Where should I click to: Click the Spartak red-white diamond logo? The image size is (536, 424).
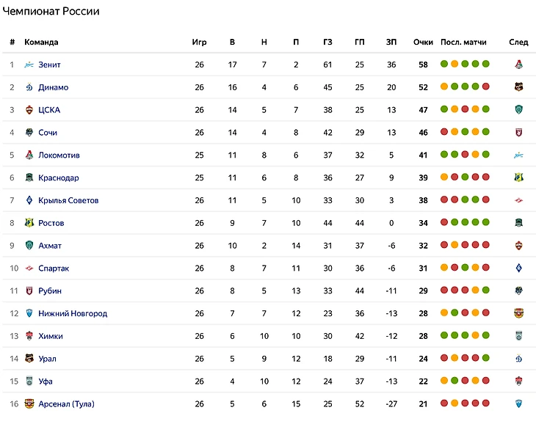(x=29, y=268)
